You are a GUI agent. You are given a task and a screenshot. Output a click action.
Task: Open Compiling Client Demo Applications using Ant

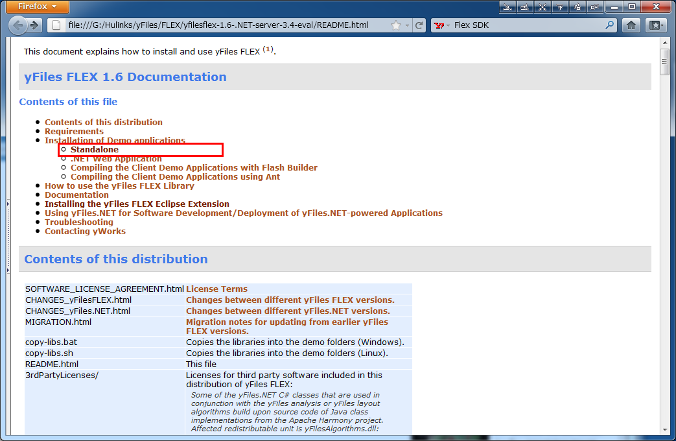click(x=175, y=176)
